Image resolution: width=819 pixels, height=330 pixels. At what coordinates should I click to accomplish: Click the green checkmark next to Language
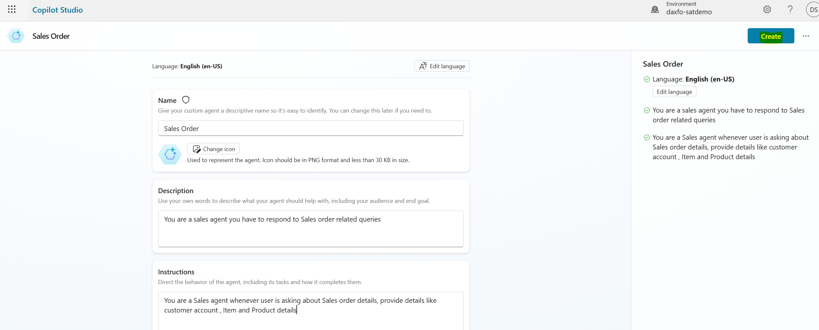[x=647, y=79]
